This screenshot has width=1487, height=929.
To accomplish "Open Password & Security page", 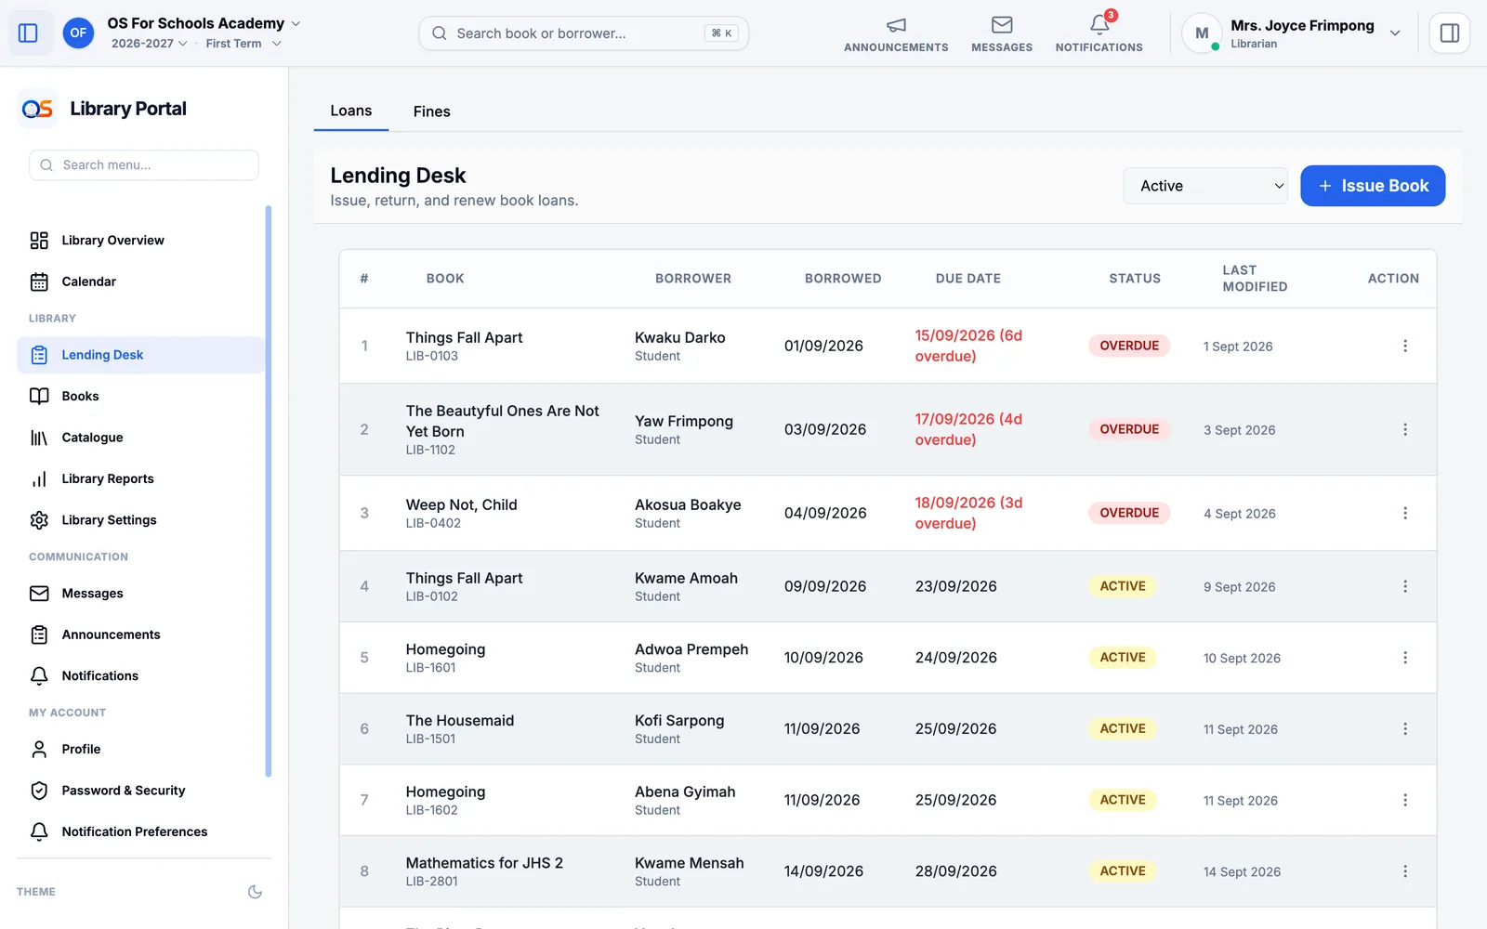I will 140,791.
